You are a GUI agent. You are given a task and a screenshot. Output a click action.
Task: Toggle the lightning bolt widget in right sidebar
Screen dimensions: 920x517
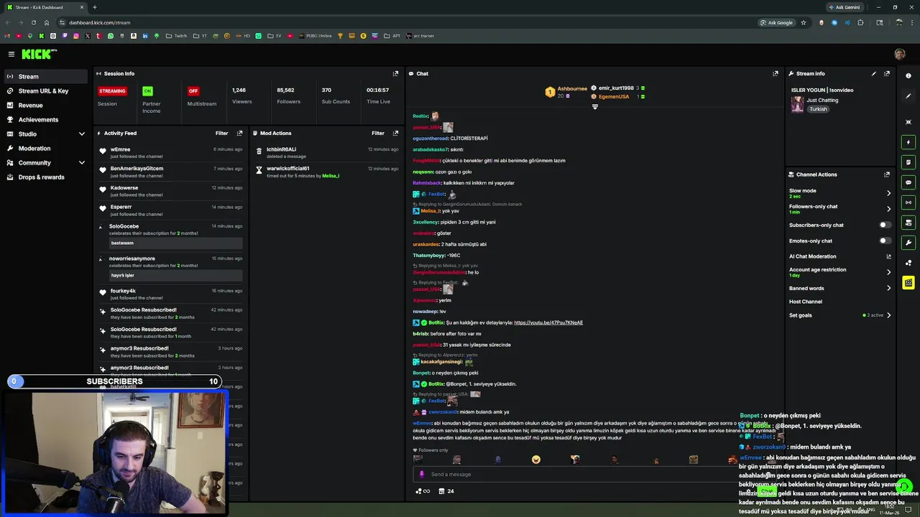coord(908,142)
